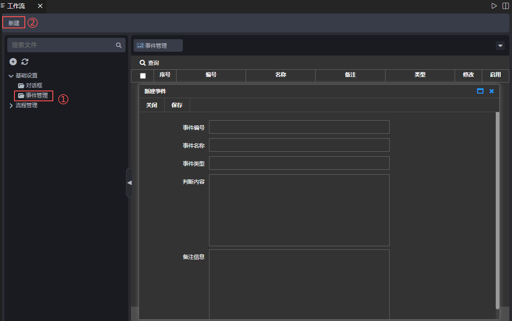Image resolution: width=512 pixels, height=321 pixels.
Task: Maximize the 新建事件 dialog
Action: pyautogui.click(x=480, y=91)
